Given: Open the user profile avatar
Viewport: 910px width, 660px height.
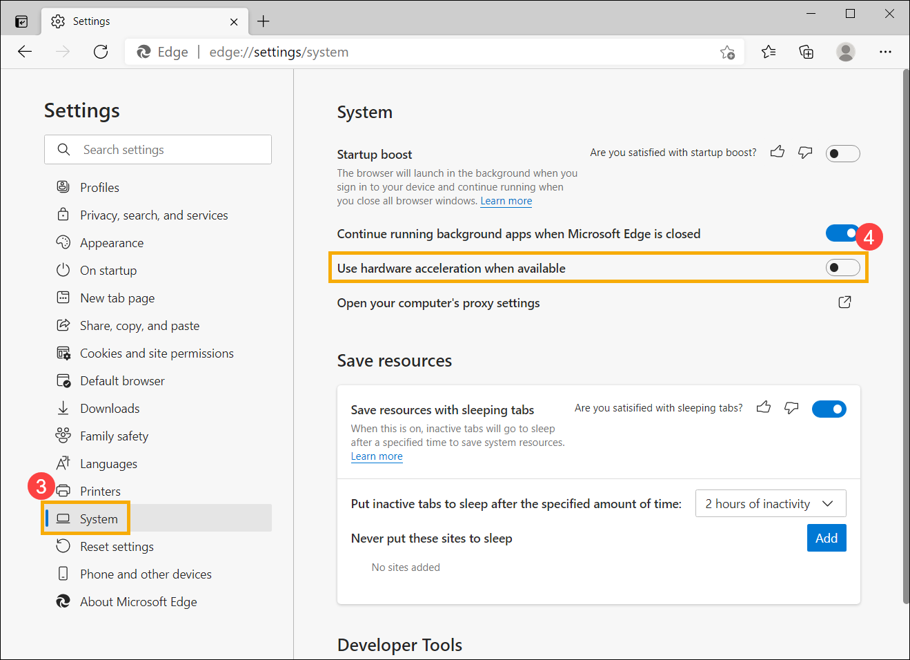Looking at the screenshot, I should pos(846,52).
